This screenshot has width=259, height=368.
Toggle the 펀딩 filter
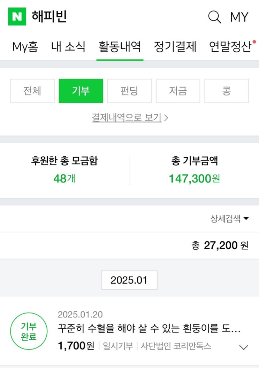(129, 91)
